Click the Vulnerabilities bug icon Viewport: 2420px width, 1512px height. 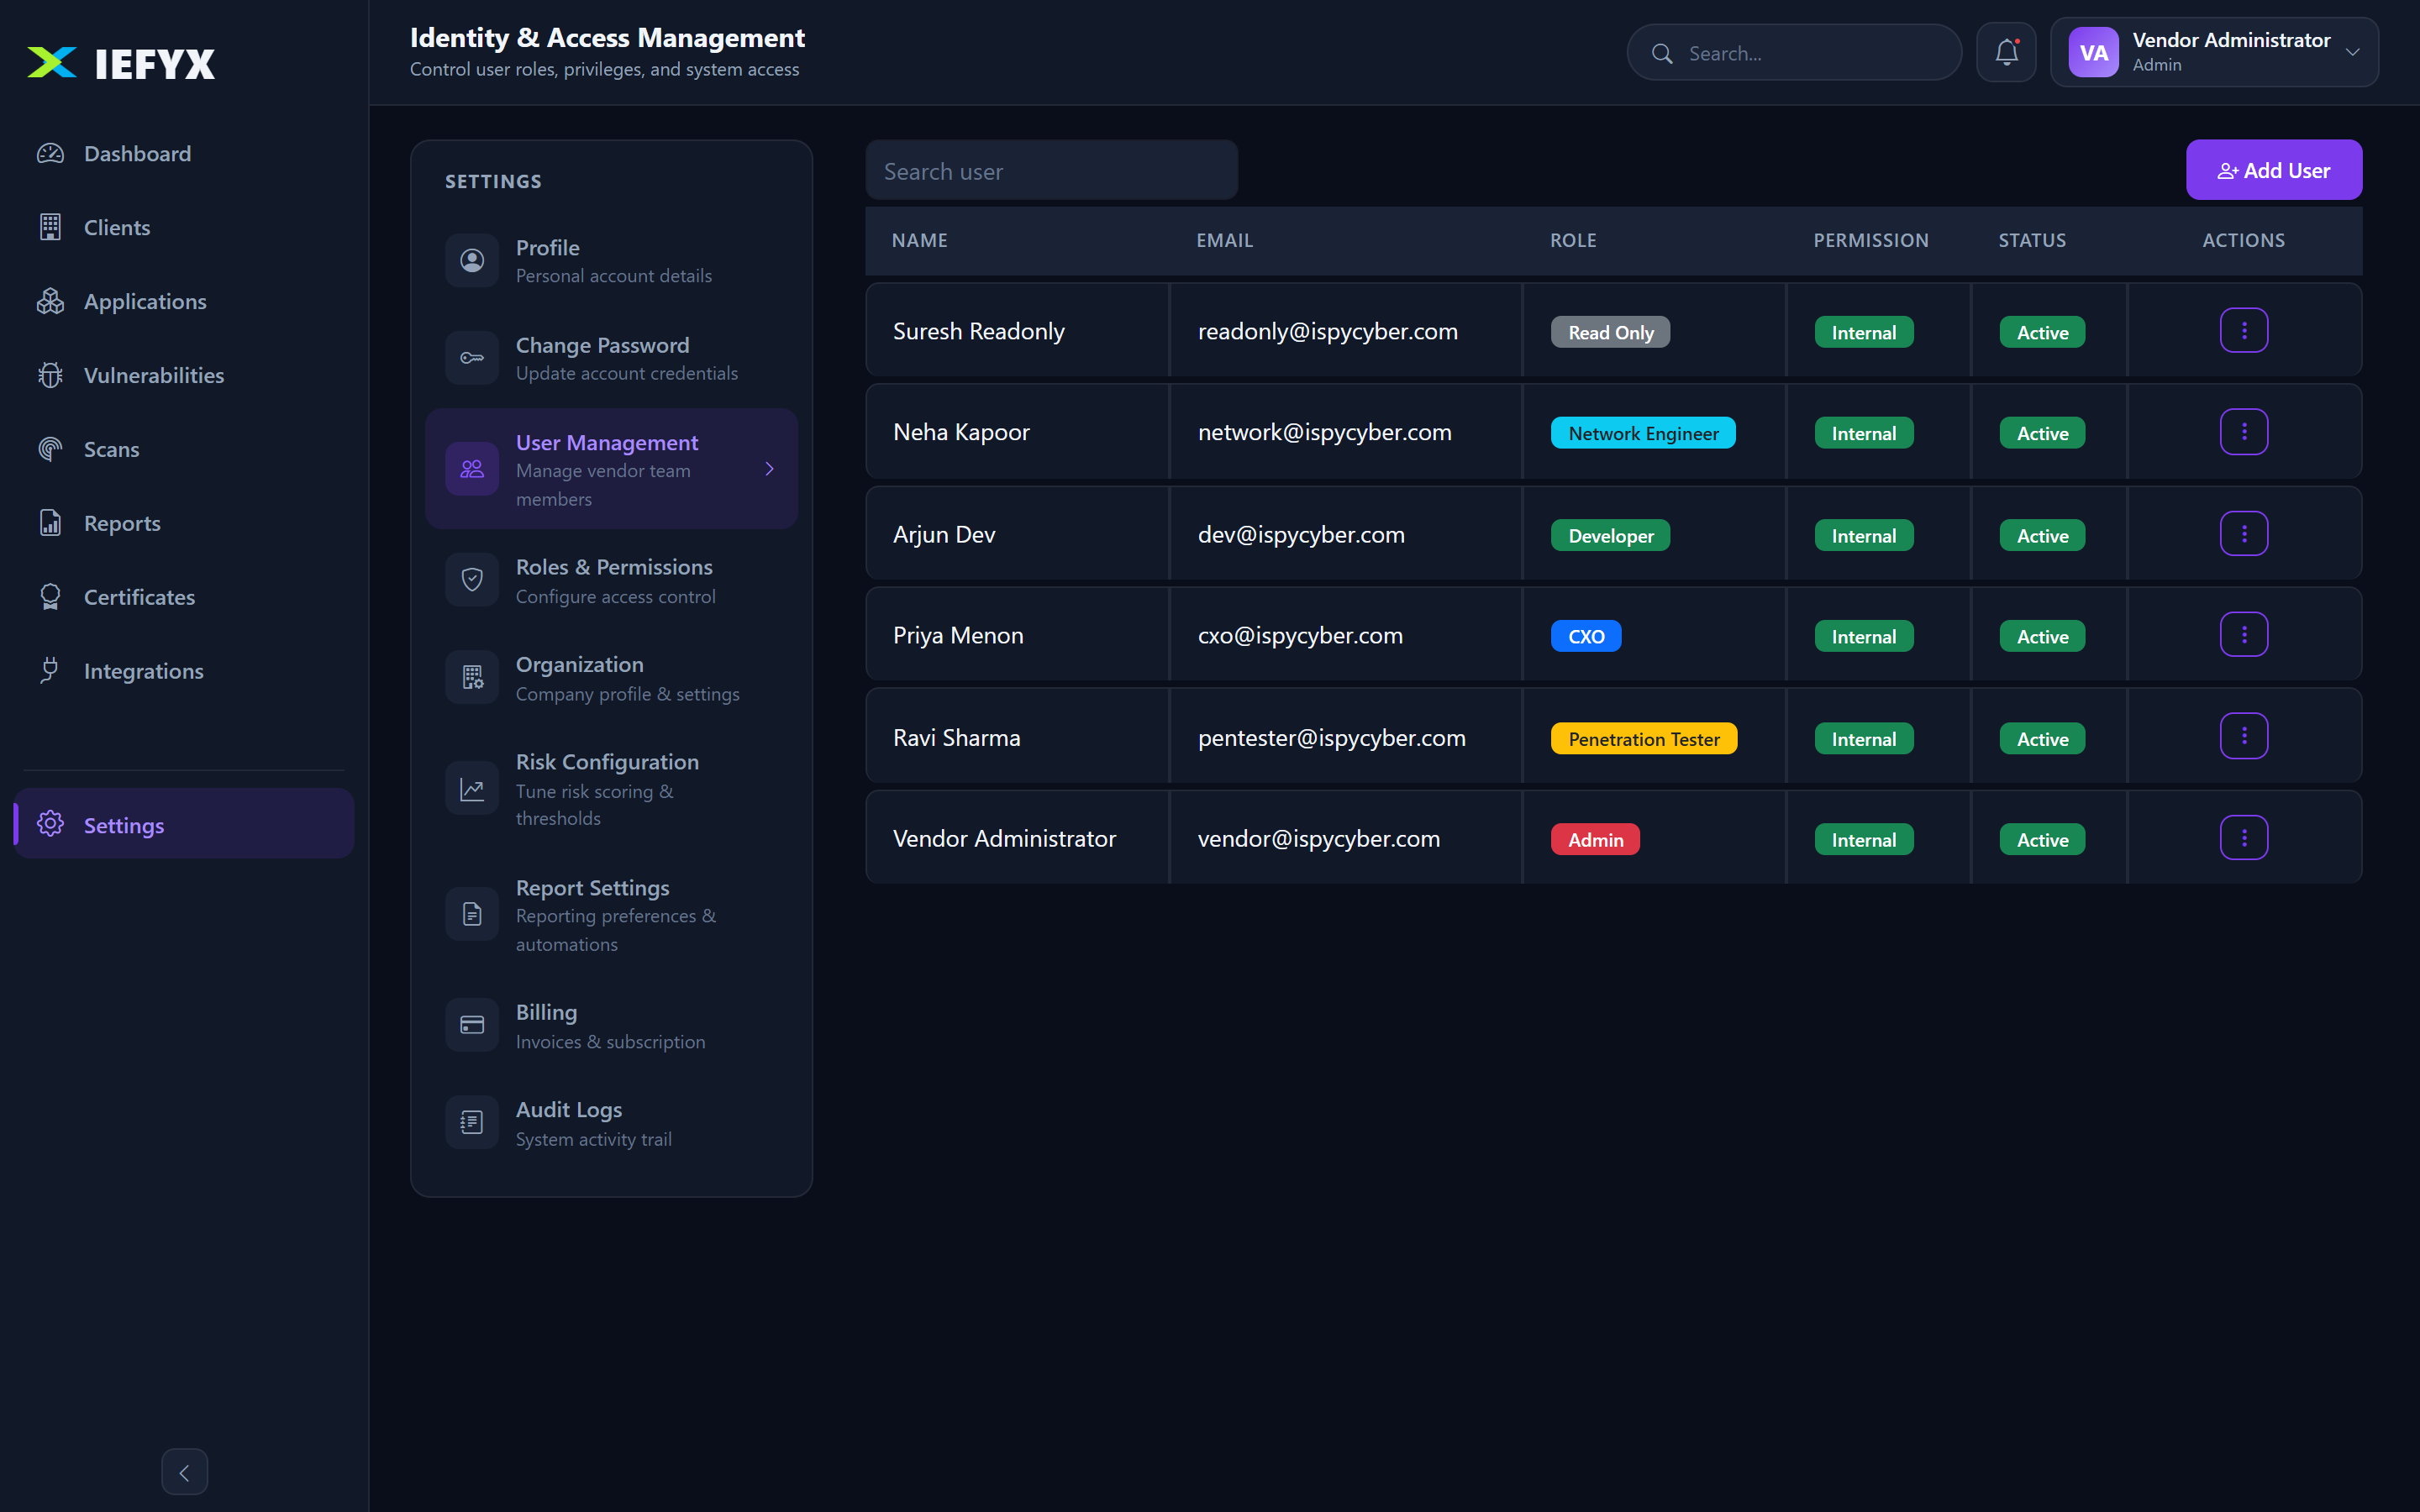(50, 375)
